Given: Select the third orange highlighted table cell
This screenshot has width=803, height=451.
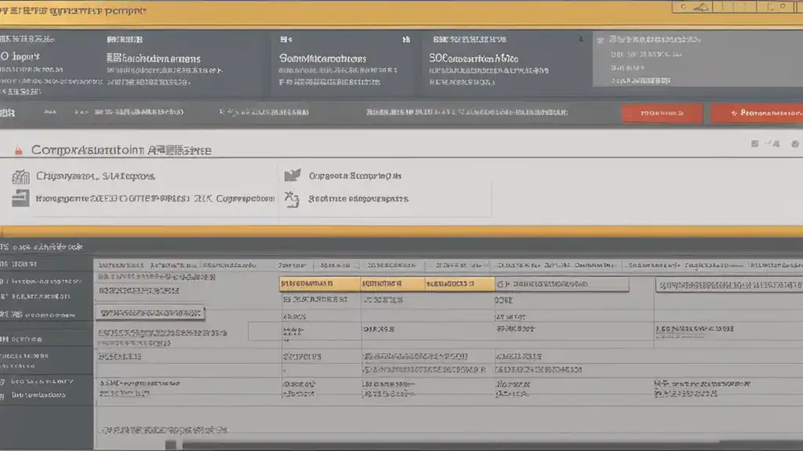Looking at the screenshot, I should [460, 283].
